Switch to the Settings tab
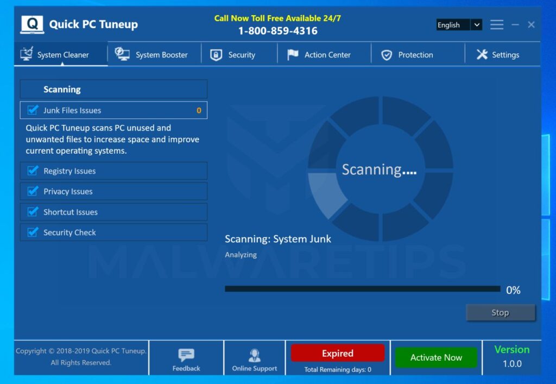This screenshot has height=384, width=556. tap(503, 54)
